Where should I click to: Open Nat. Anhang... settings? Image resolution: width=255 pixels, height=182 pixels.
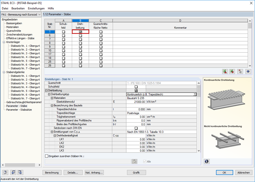coord(94,173)
